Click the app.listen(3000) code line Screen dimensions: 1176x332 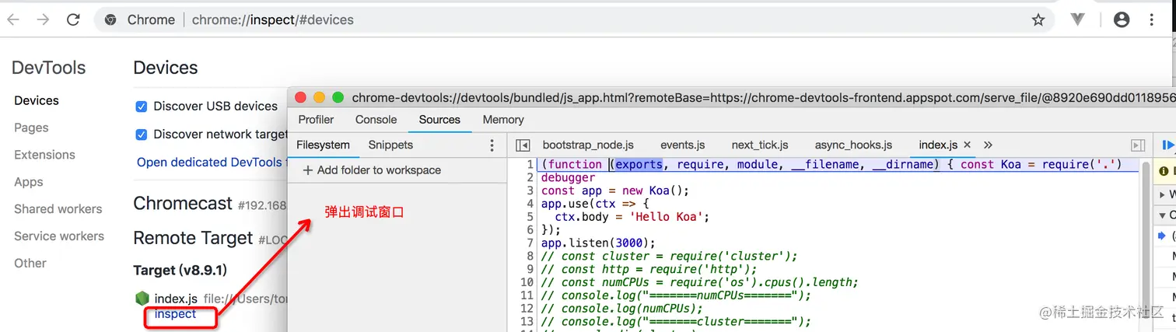[598, 243]
